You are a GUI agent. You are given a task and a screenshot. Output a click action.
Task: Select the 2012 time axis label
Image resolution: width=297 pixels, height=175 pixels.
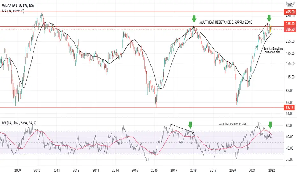[x=76, y=171]
